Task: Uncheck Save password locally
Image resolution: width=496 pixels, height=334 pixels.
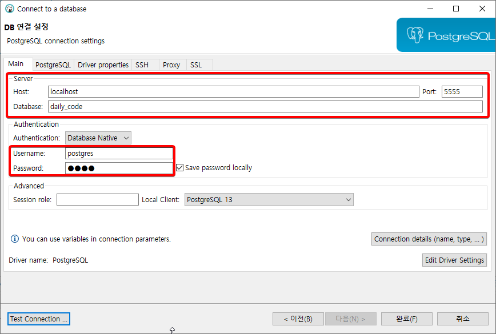Action: pos(181,167)
